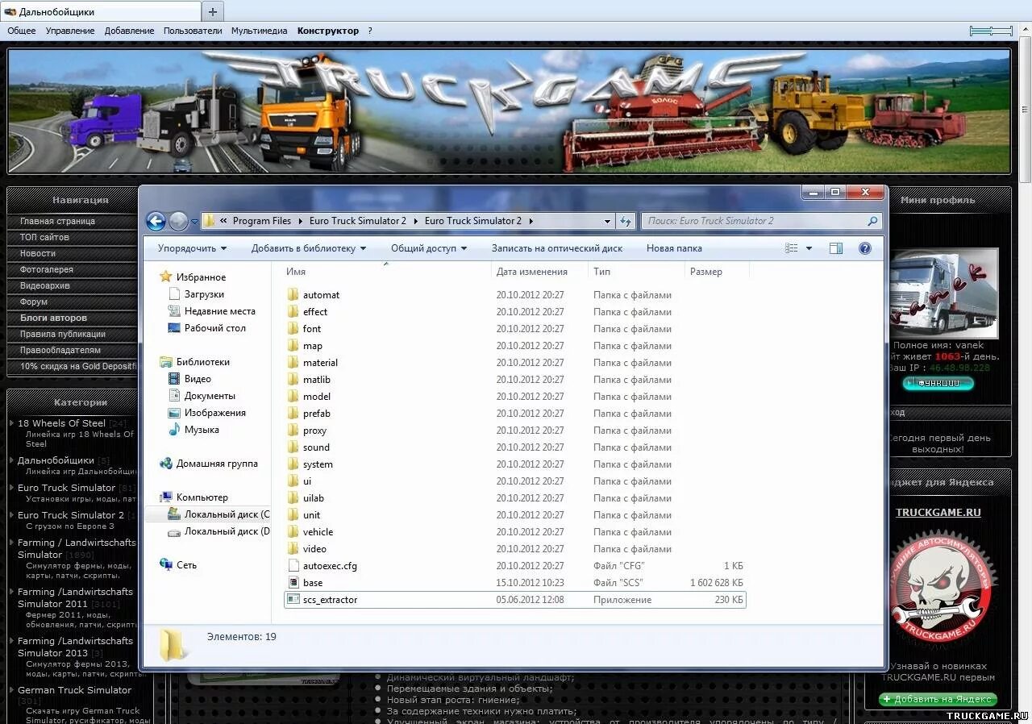Open the Explorer help question mark icon
Viewport: 1032px width, 724px height.
click(x=865, y=248)
